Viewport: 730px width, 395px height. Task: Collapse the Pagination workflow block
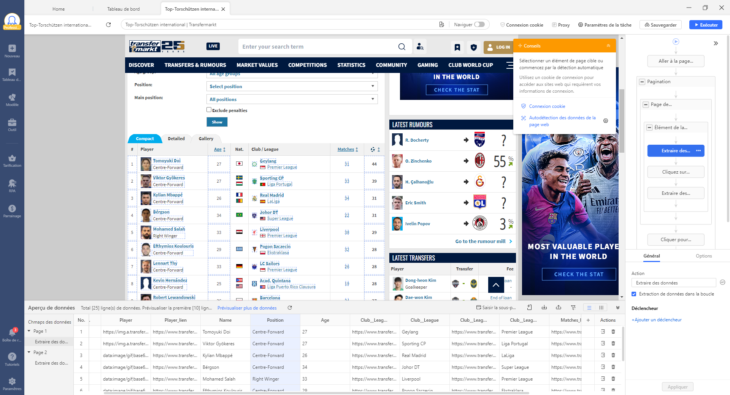pos(642,82)
